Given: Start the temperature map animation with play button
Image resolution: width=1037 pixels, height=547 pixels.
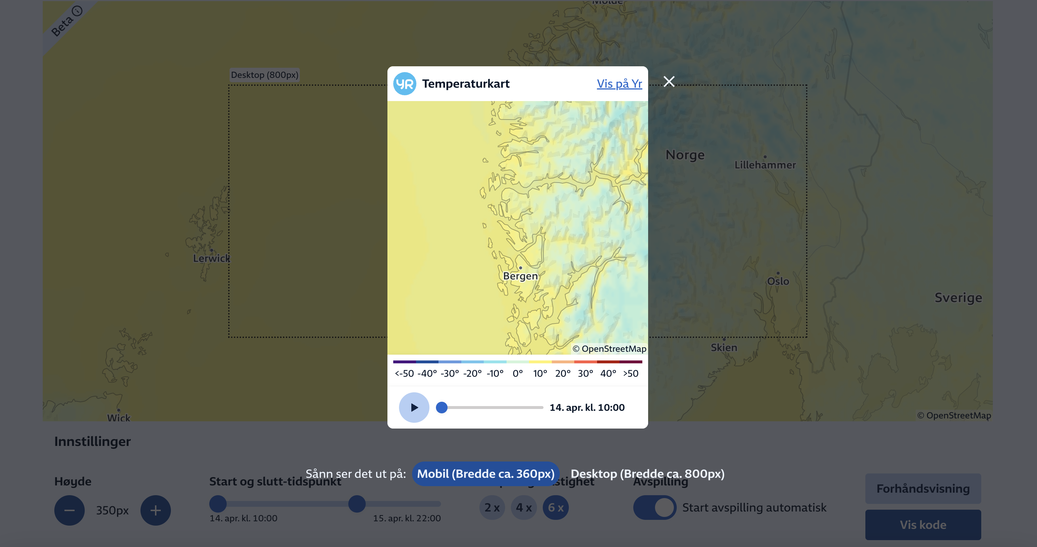Looking at the screenshot, I should click(414, 408).
